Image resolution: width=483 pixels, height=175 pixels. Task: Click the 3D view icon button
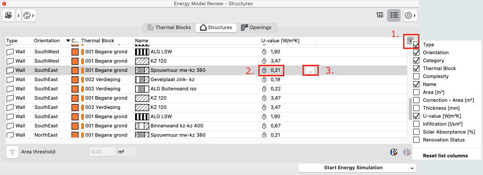tap(8, 15)
